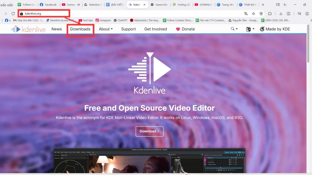Open the Myinstants bookmark

[x=145, y=20]
